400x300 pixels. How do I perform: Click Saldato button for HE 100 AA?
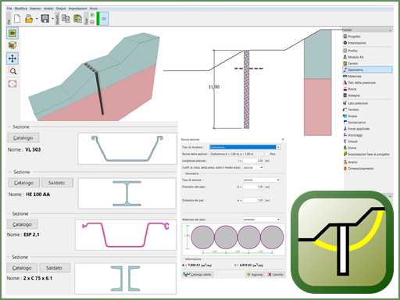57,183
